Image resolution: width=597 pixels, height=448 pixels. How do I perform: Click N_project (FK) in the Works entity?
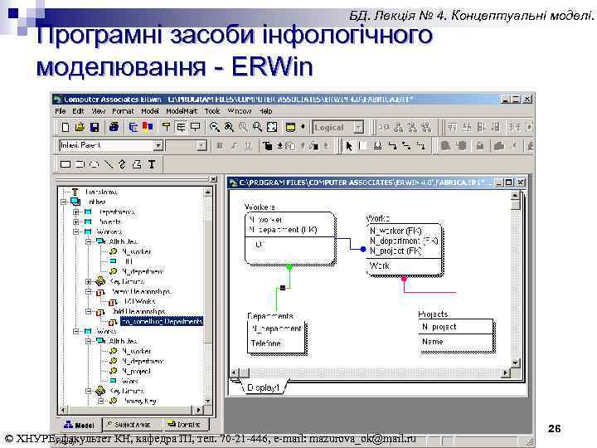pos(396,251)
